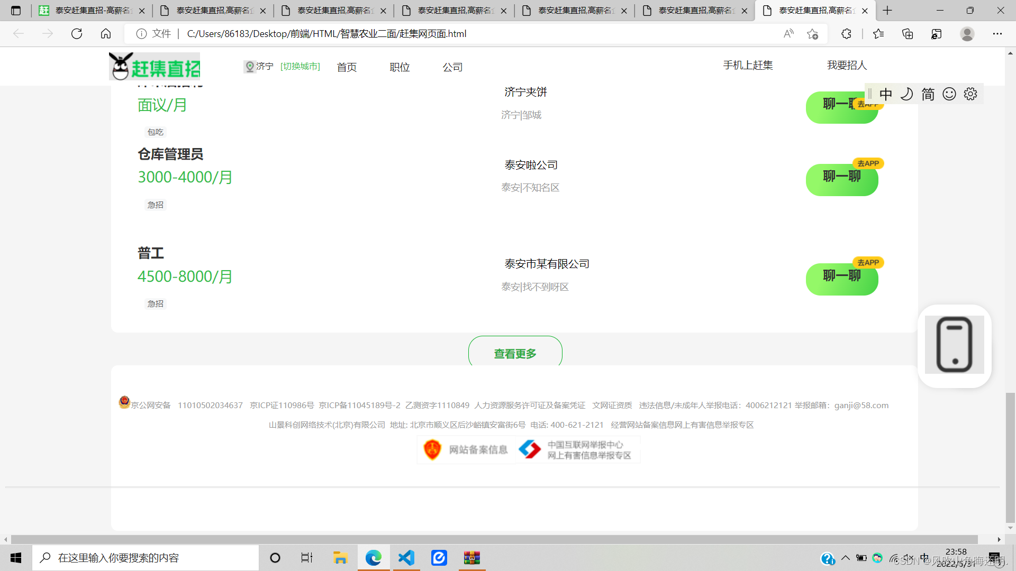Toggle simplified Chinese 简 option
The height and width of the screenshot is (571, 1016).
[928, 94]
